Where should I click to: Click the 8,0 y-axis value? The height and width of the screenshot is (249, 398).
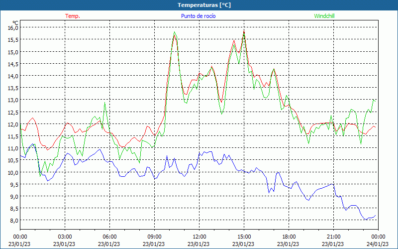tap(14, 221)
